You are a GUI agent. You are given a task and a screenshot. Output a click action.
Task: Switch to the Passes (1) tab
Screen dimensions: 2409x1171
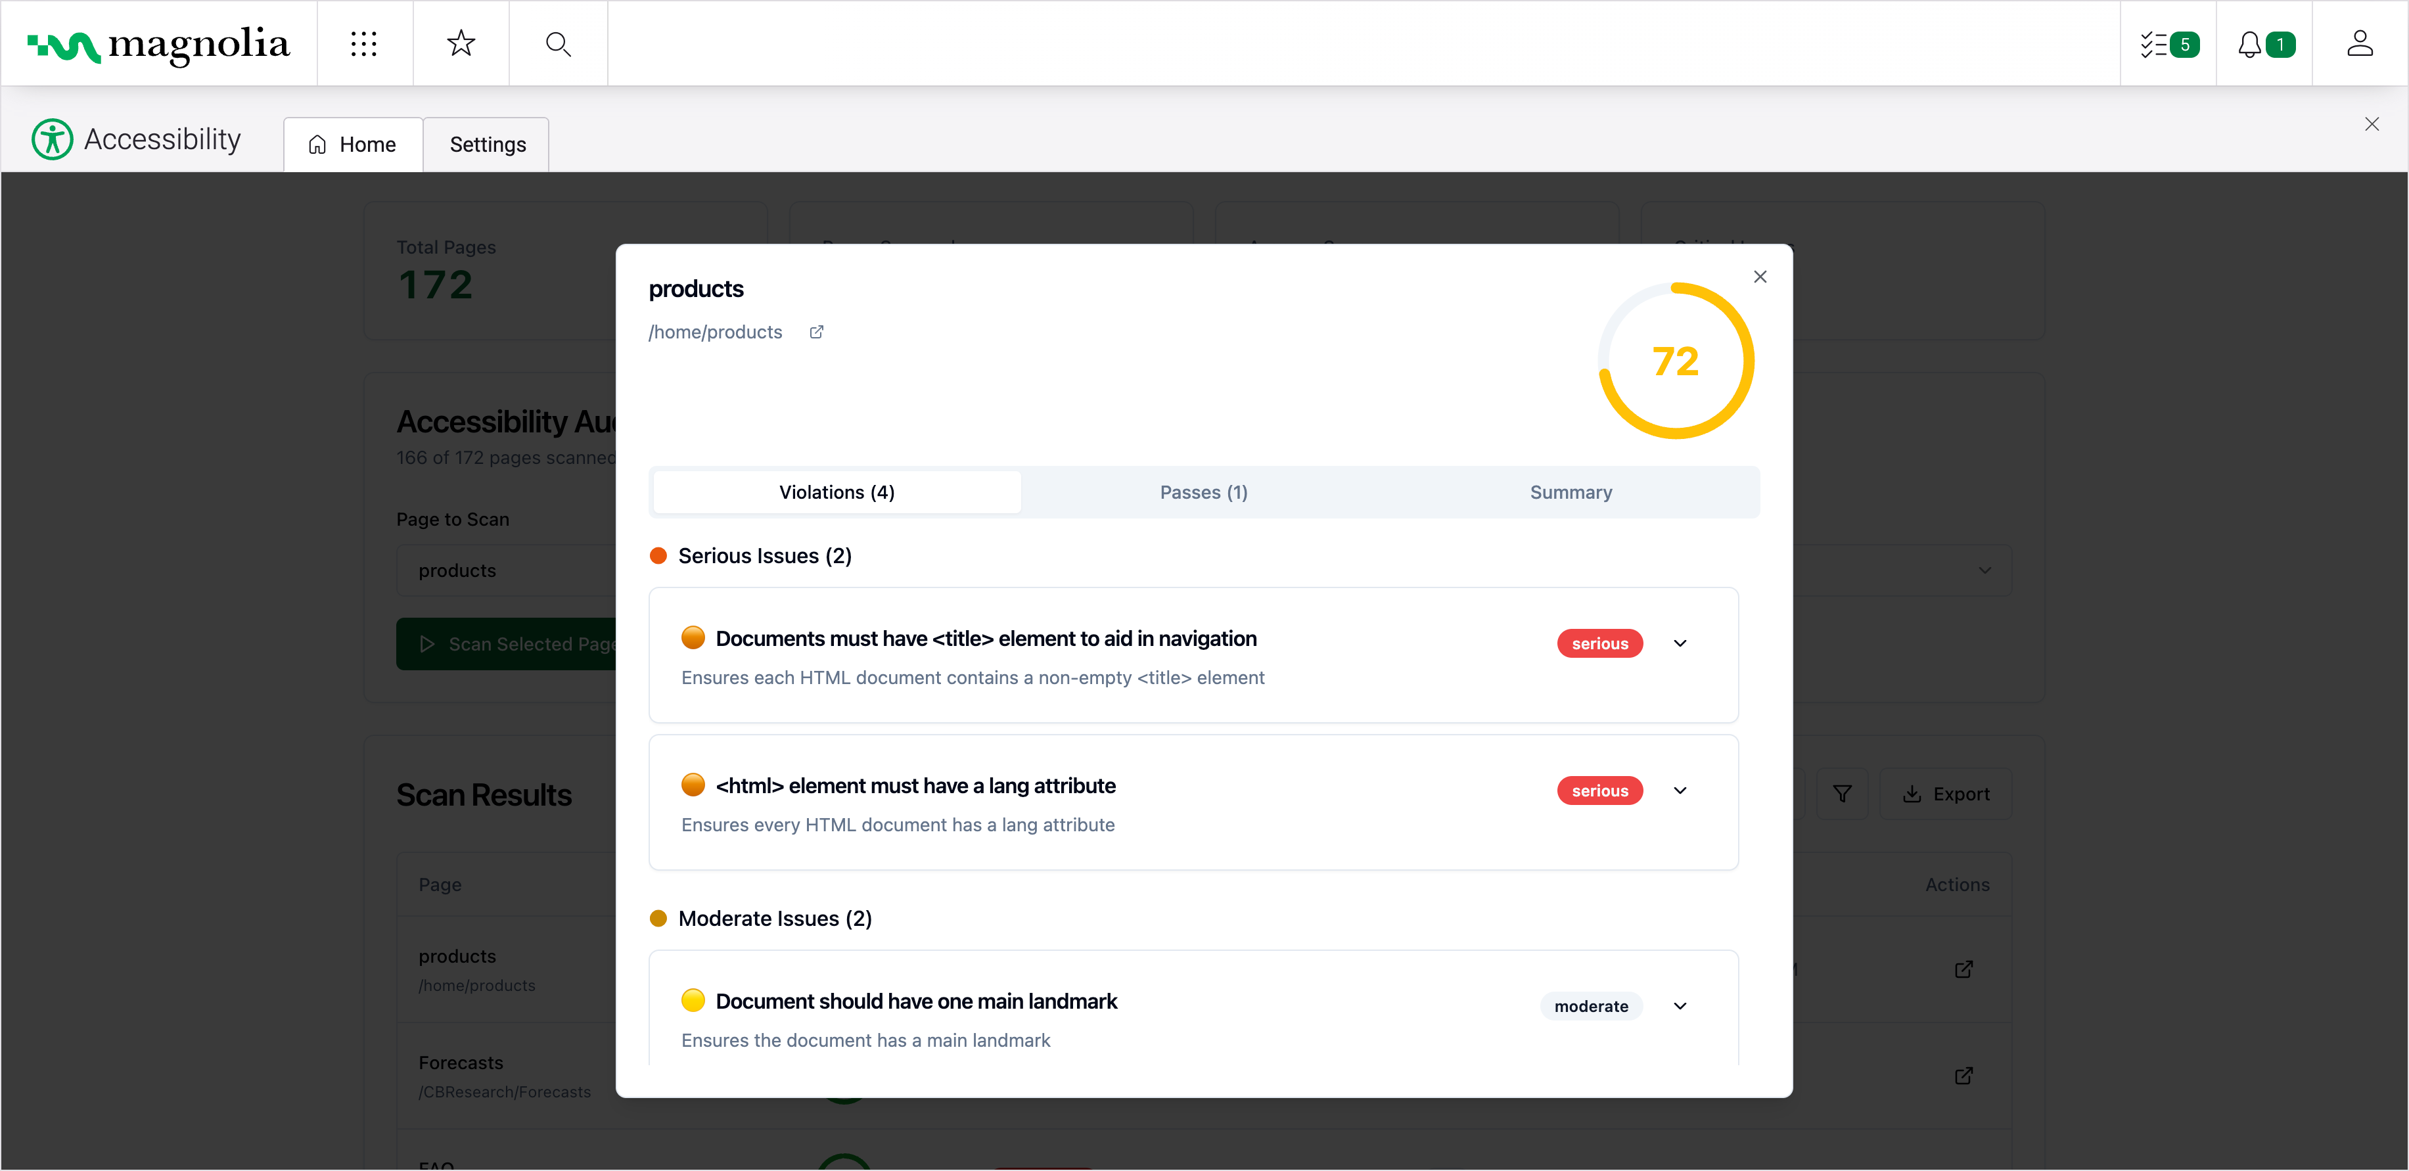point(1204,492)
